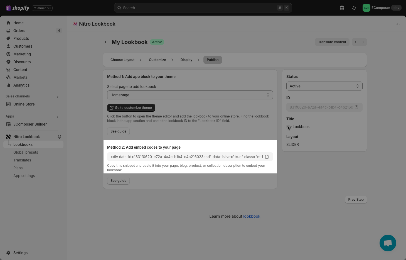Image resolution: width=406 pixels, height=260 pixels.
Task: Pin the Nitro Lookbook app
Action: [x=60, y=137]
